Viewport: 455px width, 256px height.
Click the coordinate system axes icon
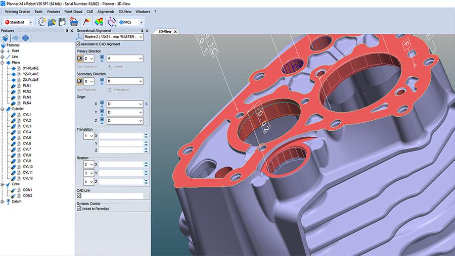click(x=111, y=22)
